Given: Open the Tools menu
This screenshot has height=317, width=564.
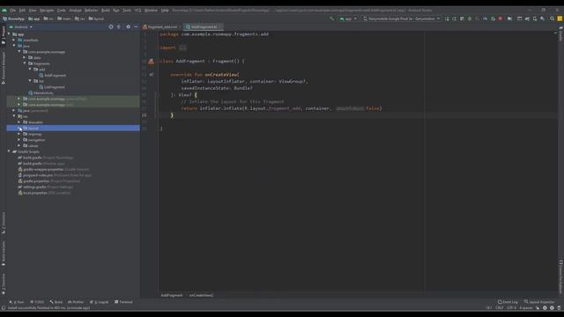Looking at the screenshot, I should [127, 11].
